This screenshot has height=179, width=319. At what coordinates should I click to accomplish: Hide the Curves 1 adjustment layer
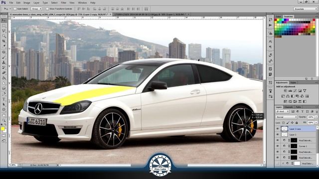[278, 146]
